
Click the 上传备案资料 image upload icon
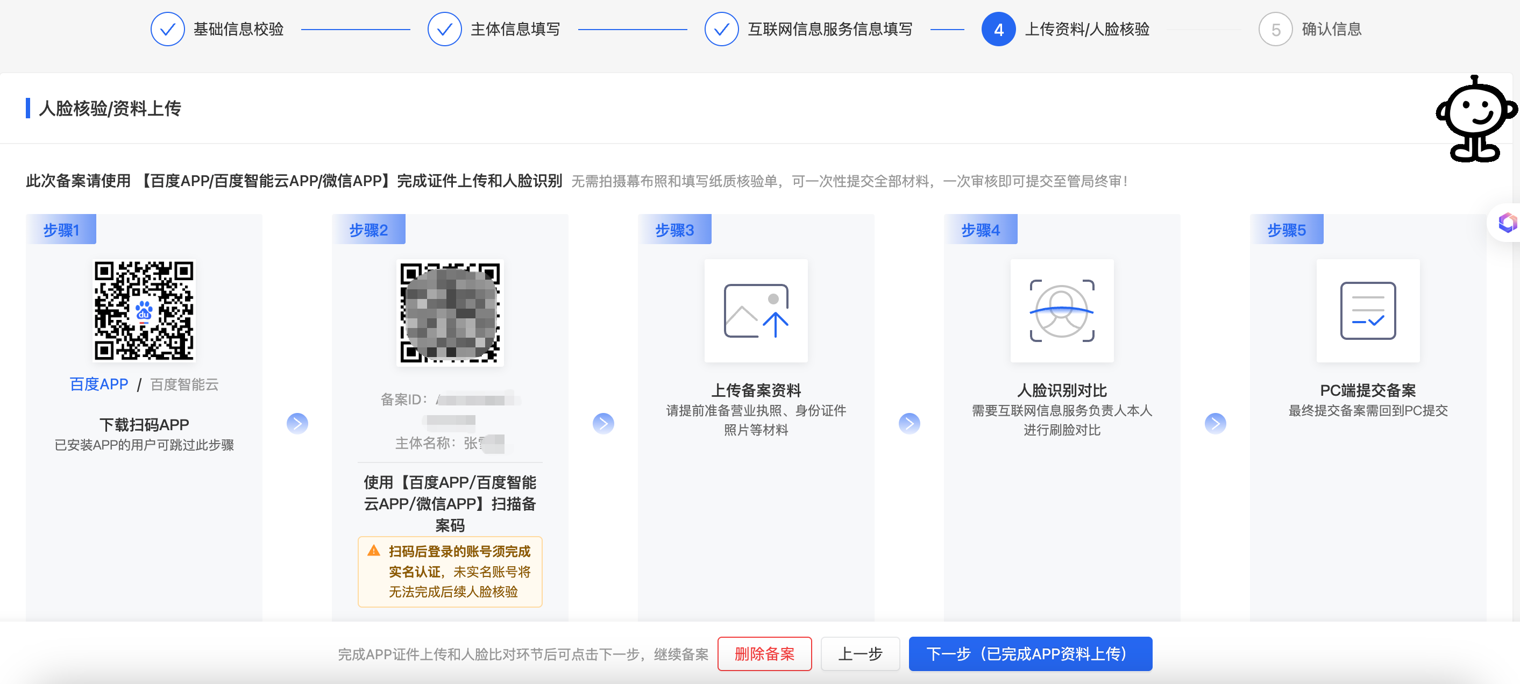[x=756, y=310]
